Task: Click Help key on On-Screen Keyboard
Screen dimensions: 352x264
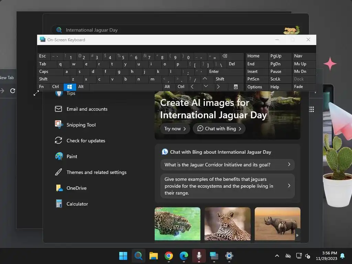Action: tap(280, 87)
